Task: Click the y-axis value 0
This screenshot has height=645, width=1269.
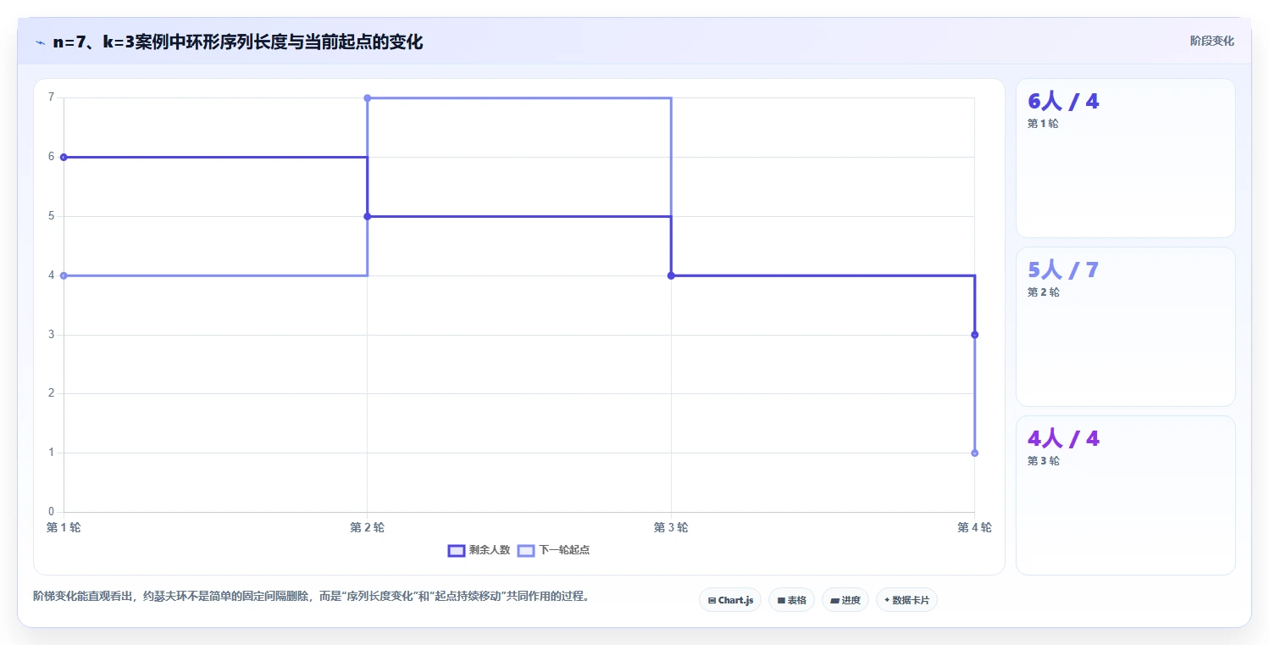Action: (x=51, y=512)
